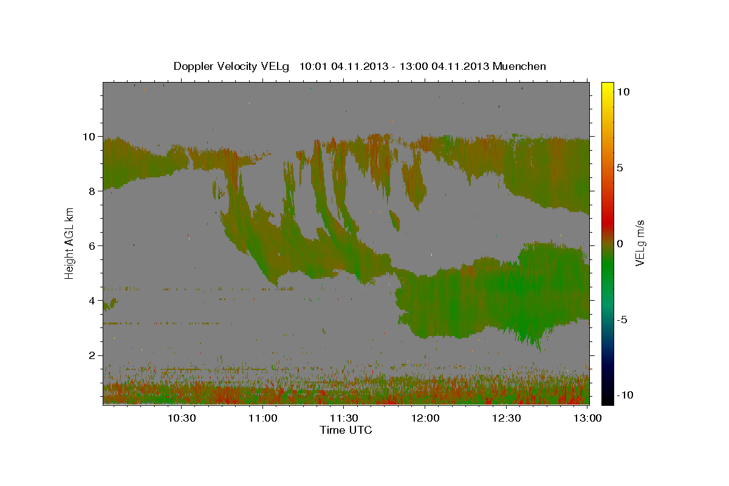The width and height of the screenshot is (729, 486).
Task: Click the '10:30' time axis label
Action: (x=182, y=418)
